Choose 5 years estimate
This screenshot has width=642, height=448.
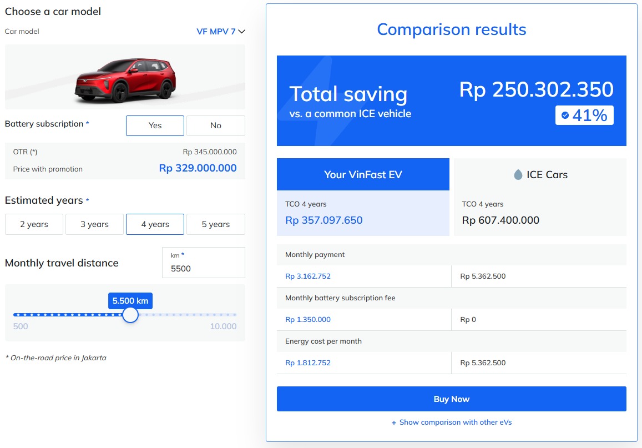tap(216, 224)
